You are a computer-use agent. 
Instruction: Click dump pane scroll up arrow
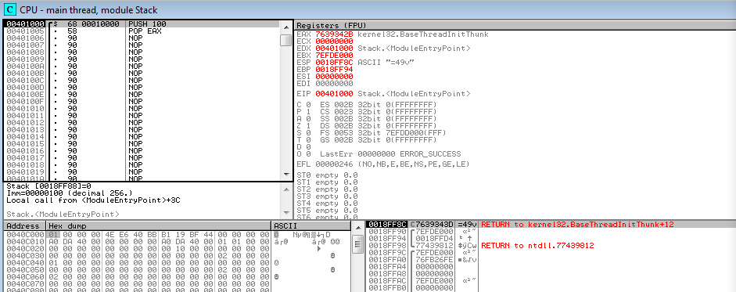(357, 227)
